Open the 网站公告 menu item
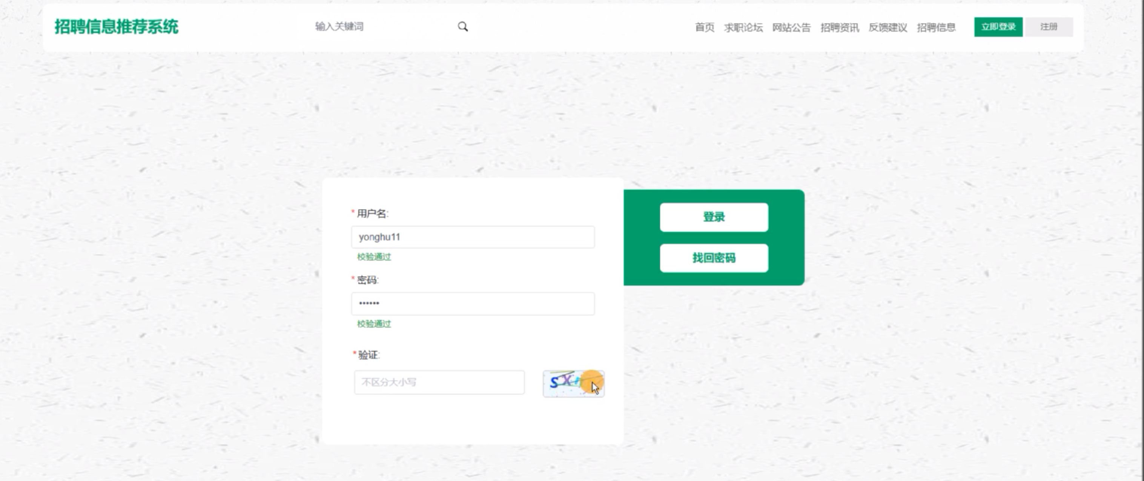The height and width of the screenshot is (481, 1144). (x=791, y=27)
